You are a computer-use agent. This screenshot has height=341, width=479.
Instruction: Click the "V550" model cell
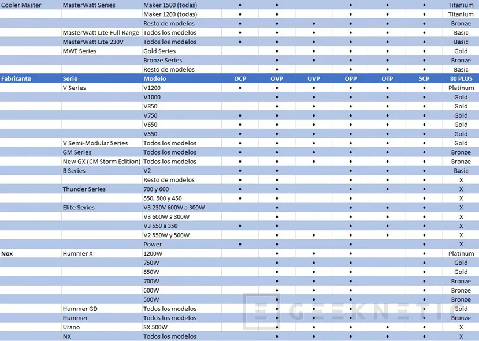tap(150, 134)
